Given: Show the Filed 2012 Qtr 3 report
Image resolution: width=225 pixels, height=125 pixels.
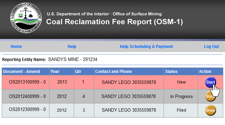Looking at the screenshot, I should 211,110.
